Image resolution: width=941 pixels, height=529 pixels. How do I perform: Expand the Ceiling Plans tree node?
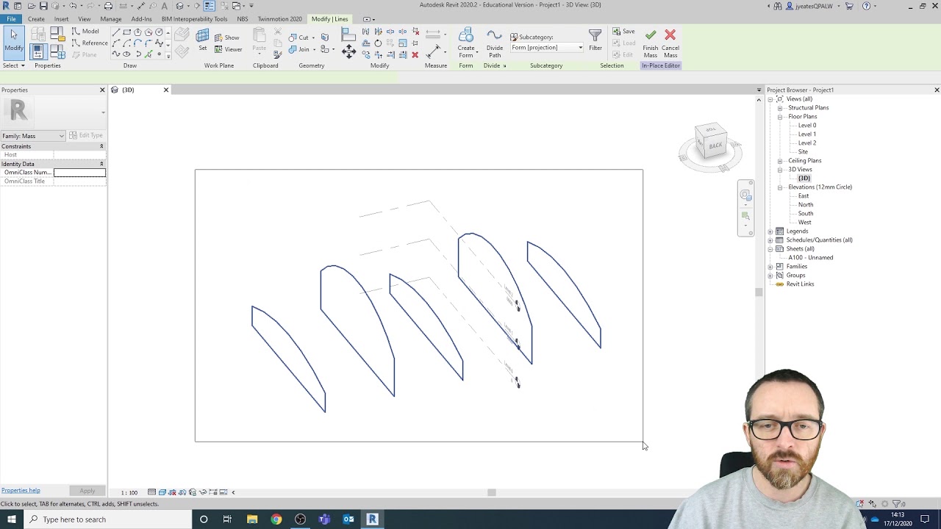click(780, 161)
